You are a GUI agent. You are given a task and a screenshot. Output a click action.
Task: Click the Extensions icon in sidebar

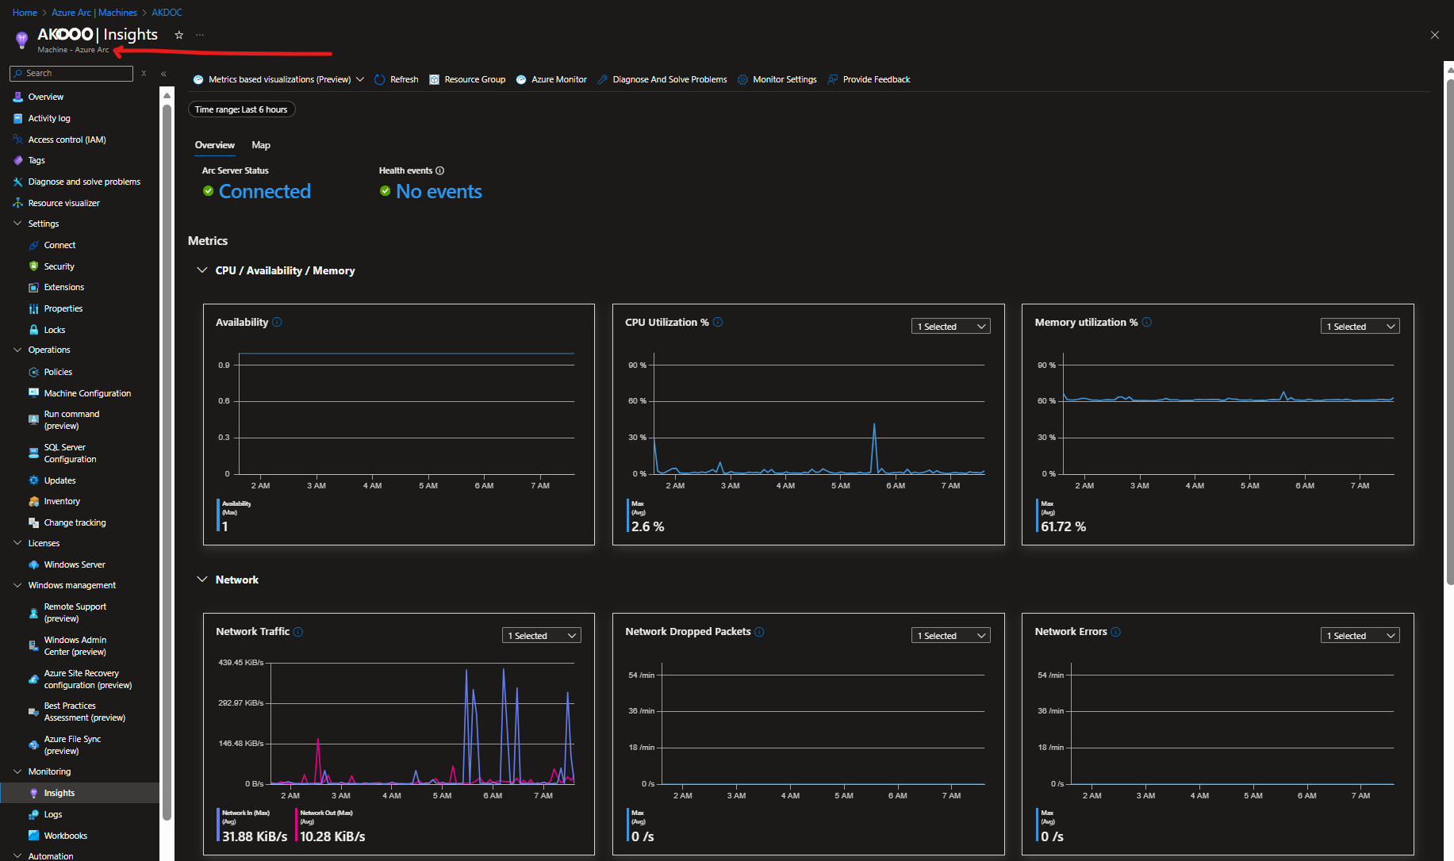[x=33, y=287]
